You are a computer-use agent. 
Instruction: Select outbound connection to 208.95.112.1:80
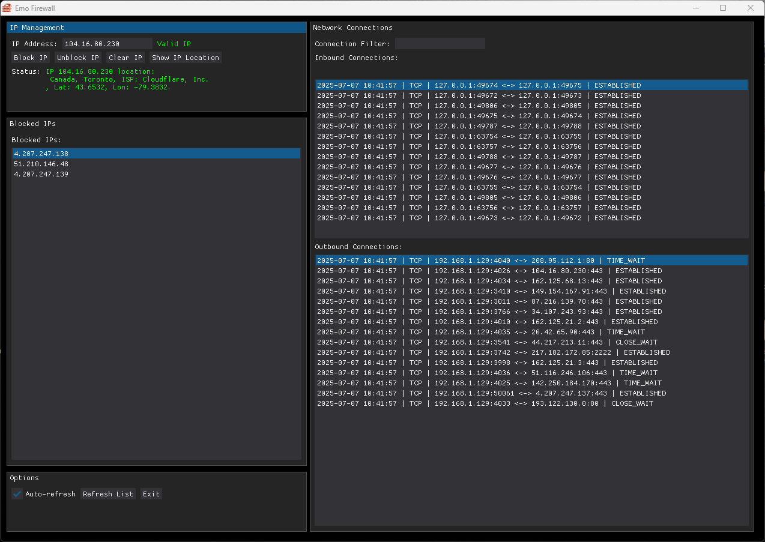click(x=531, y=260)
